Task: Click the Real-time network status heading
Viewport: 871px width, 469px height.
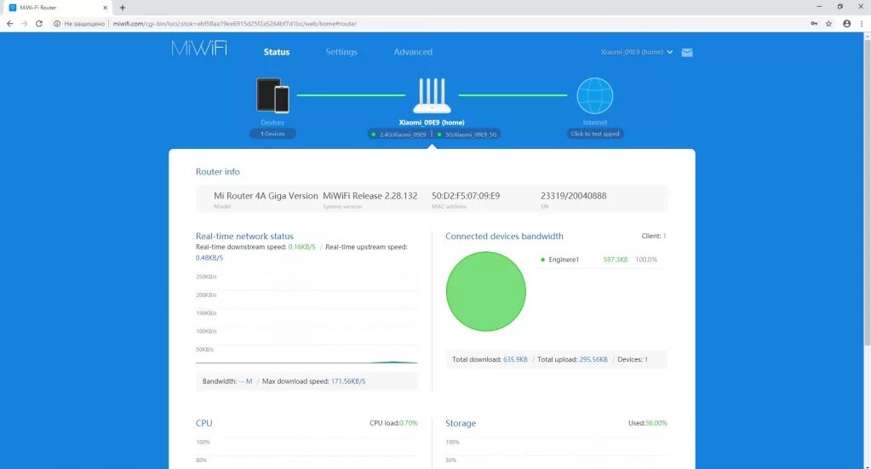Action: (244, 237)
